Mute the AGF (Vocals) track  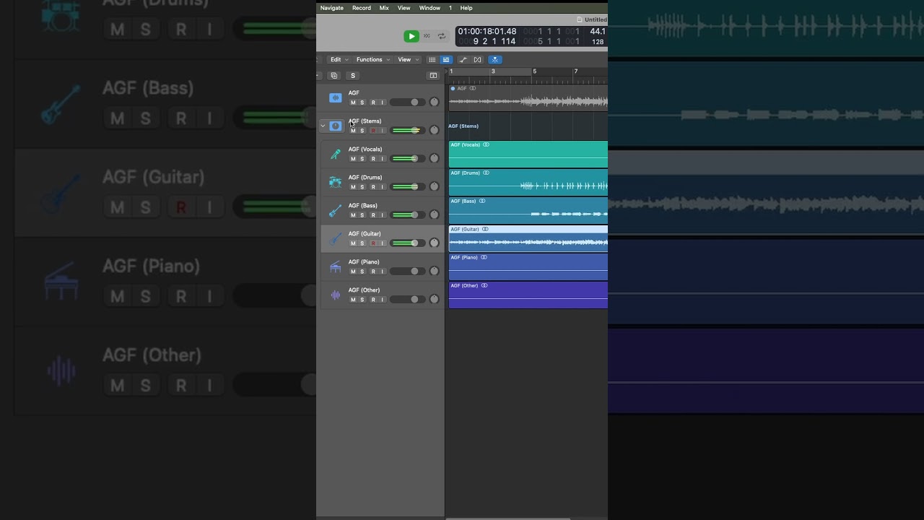click(353, 158)
